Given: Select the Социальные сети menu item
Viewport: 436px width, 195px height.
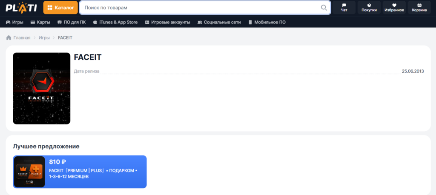Looking at the screenshot, I should point(219,22).
